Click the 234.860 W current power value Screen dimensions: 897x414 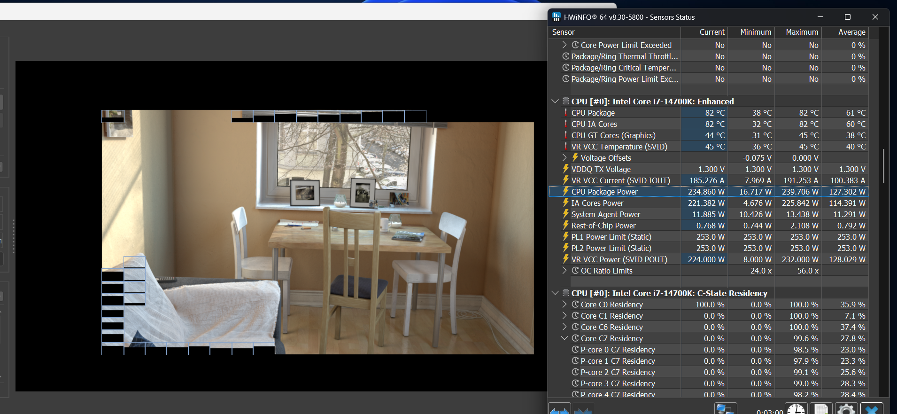click(x=706, y=192)
